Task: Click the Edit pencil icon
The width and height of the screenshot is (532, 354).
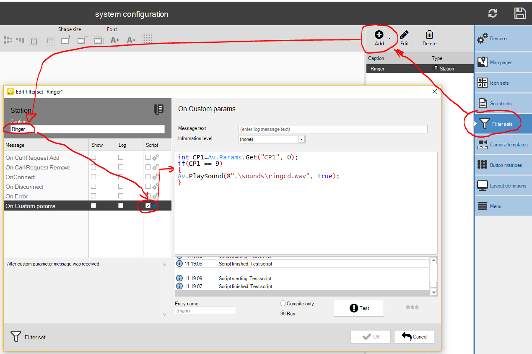Action: click(x=404, y=35)
